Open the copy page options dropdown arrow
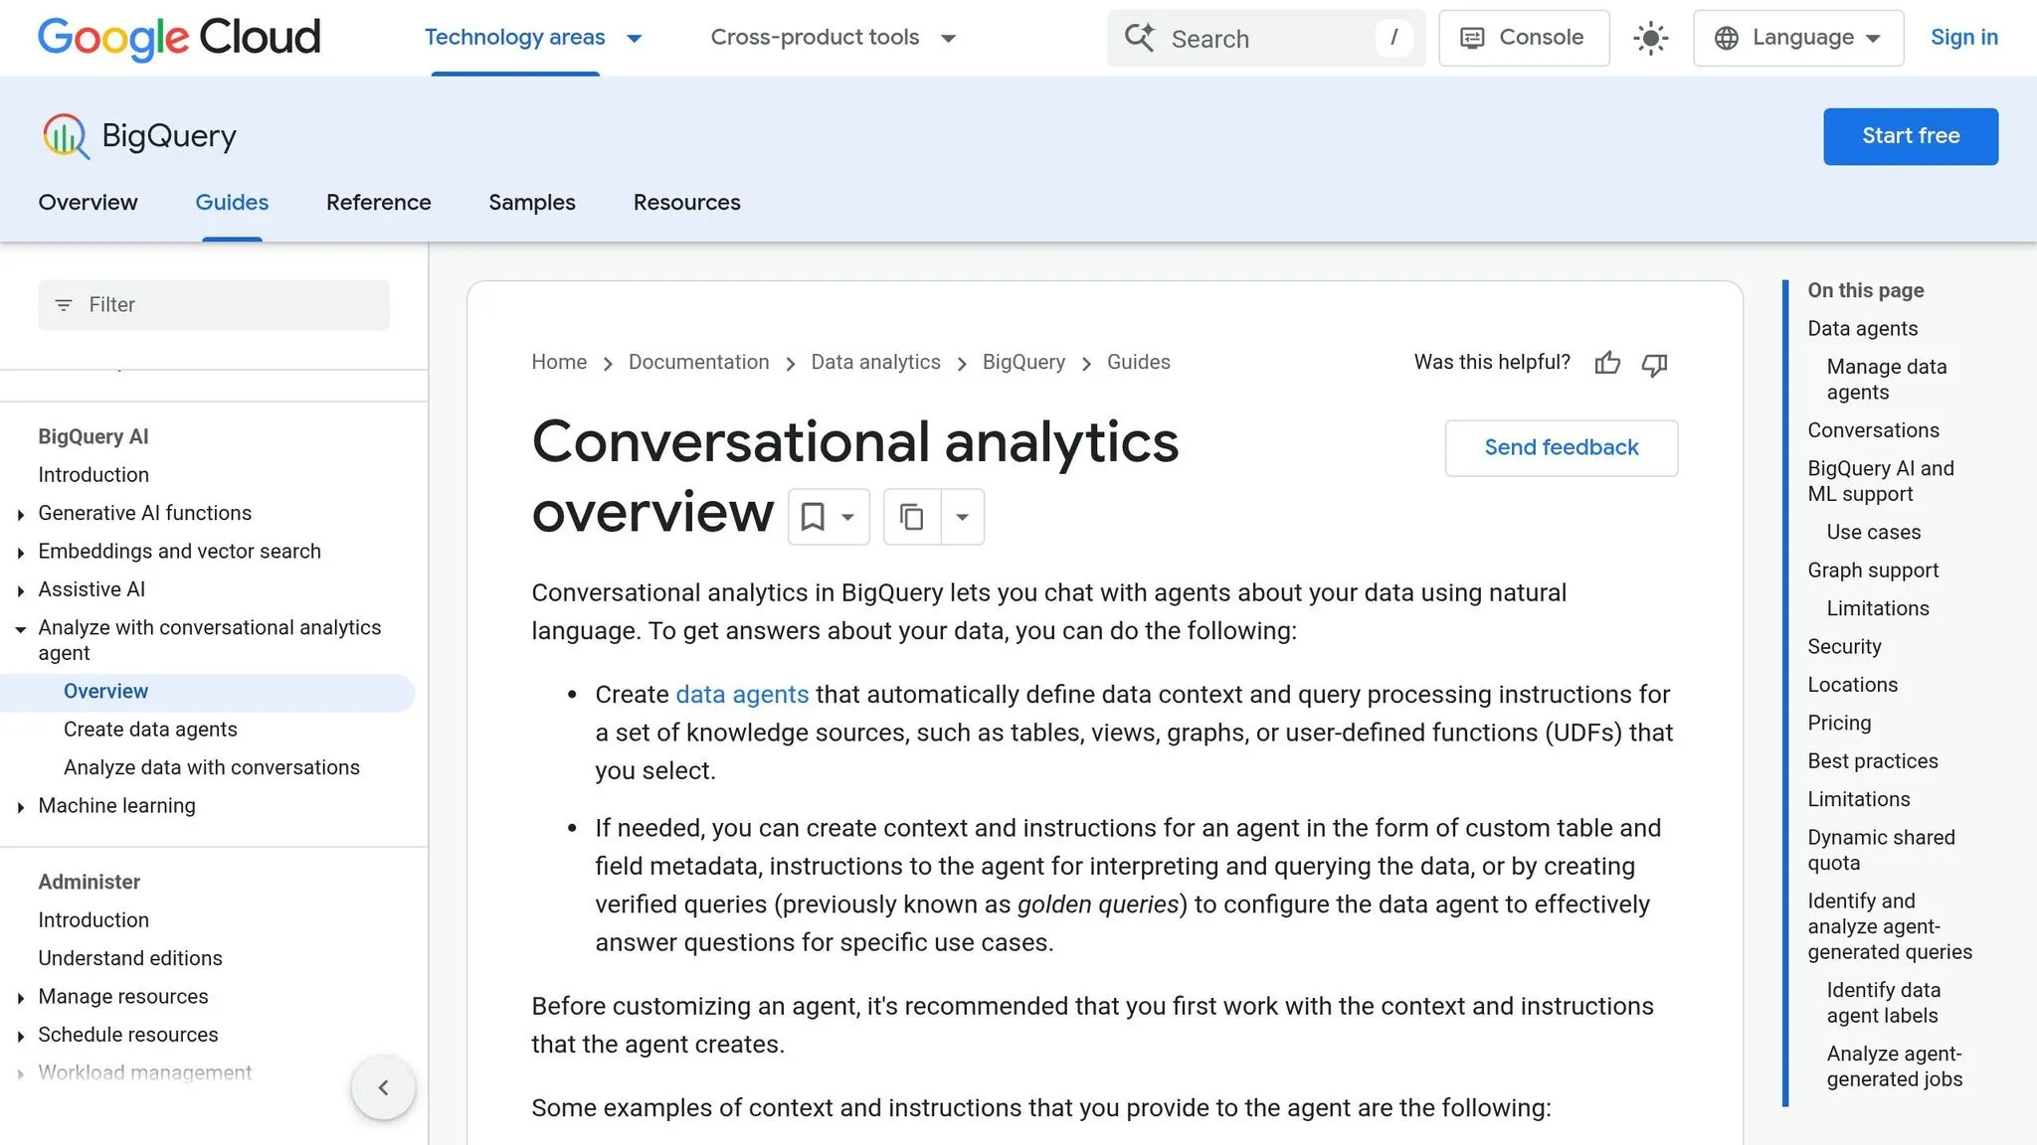 (962, 517)
